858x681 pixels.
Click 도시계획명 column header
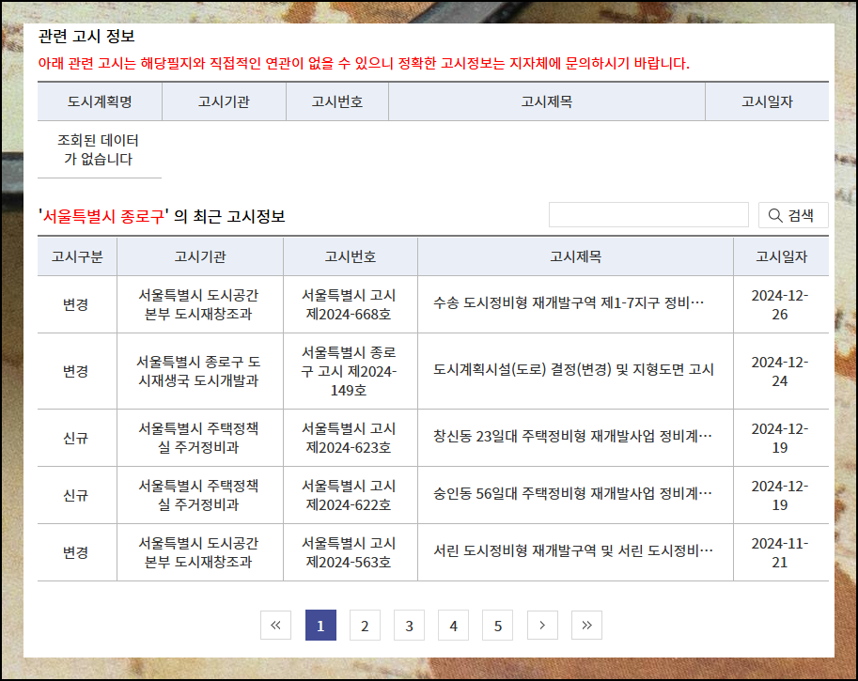[100, 101]
